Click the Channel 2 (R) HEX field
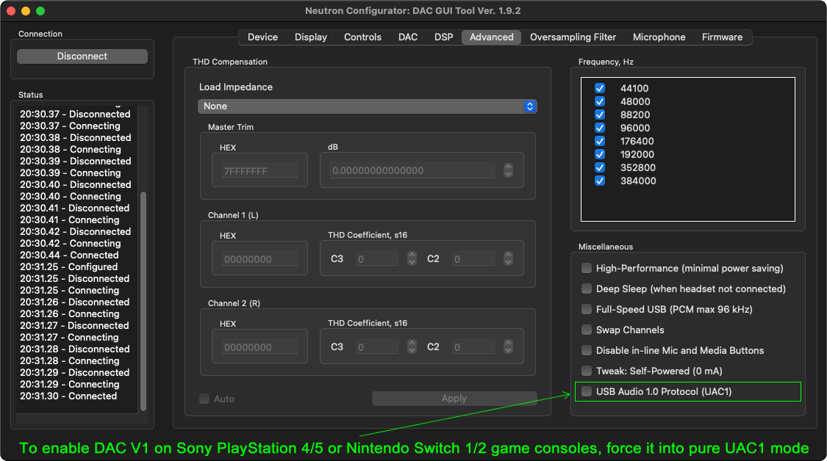827x461 pixels. click(259, 346)
